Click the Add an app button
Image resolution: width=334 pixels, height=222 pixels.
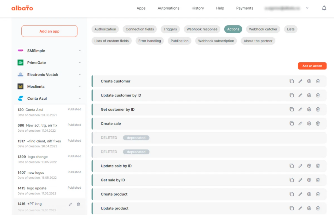coord(49,31)
